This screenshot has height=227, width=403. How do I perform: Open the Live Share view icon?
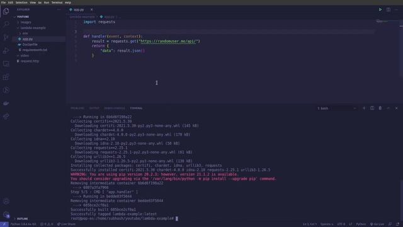pos(6,116)
